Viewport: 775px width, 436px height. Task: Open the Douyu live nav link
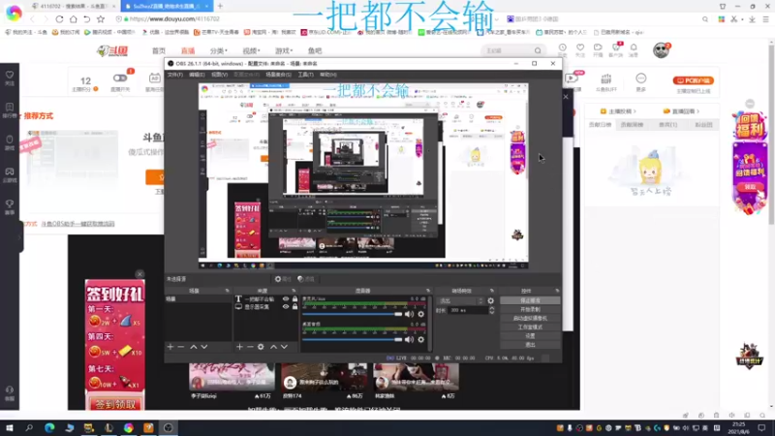[188, 51]
